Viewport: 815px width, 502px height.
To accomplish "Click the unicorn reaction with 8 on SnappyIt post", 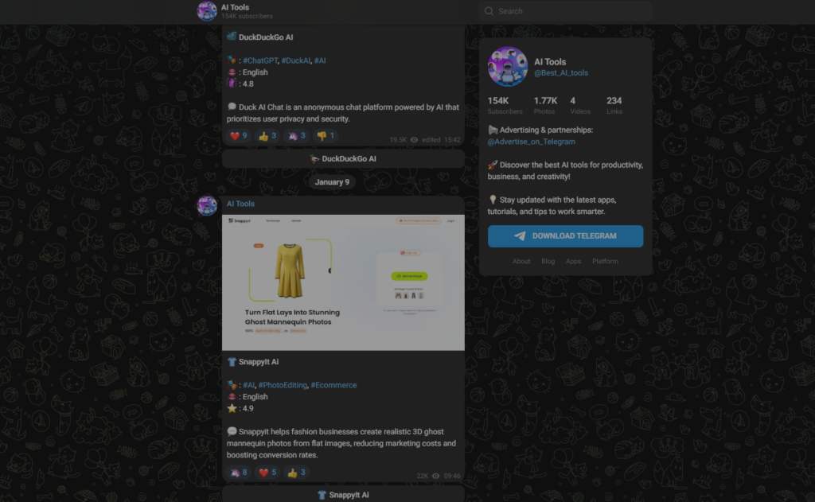I will pyautogui.click(x=239, y=473).
